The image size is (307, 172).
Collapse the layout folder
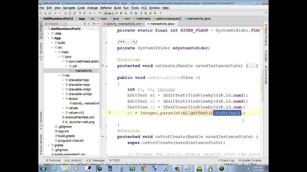point(63,99)
